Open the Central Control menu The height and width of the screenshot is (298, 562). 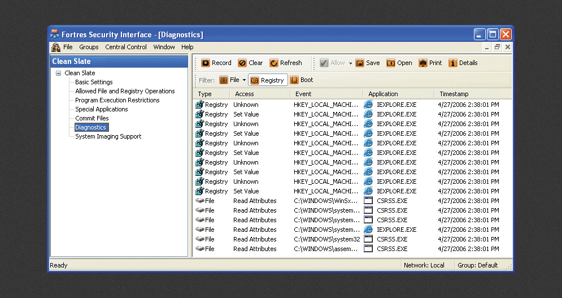click(x=126, y=47)
